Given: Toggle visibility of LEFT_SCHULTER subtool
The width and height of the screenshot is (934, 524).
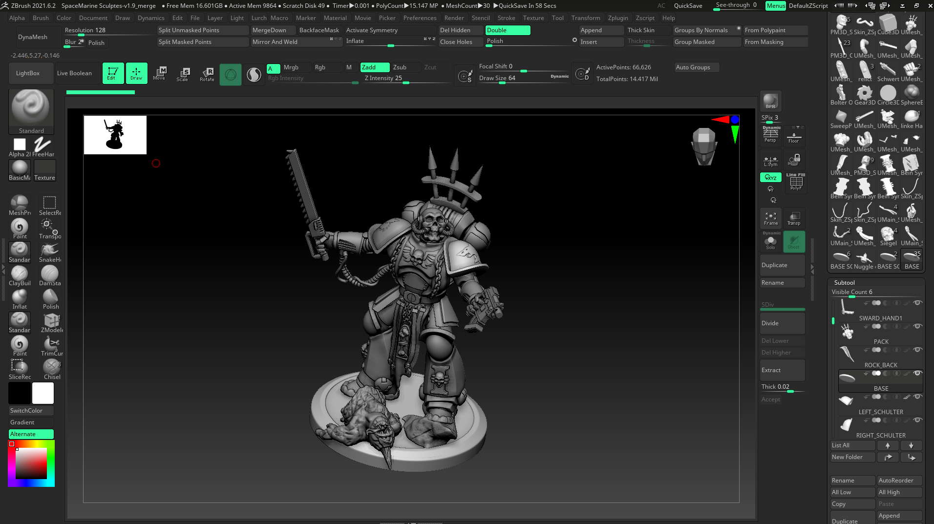Looking at the screenshot, I should click(917, 397).
